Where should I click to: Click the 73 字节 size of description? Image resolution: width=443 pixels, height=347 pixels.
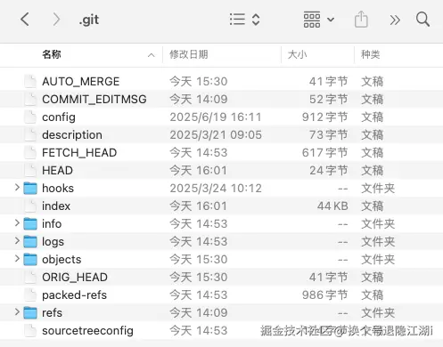[329, 135]
